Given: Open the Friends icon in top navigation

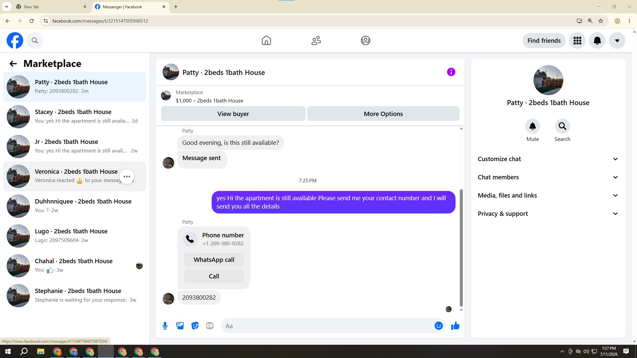Looking at the screenshot, I should pyautogui.click(x=316, y=40).
